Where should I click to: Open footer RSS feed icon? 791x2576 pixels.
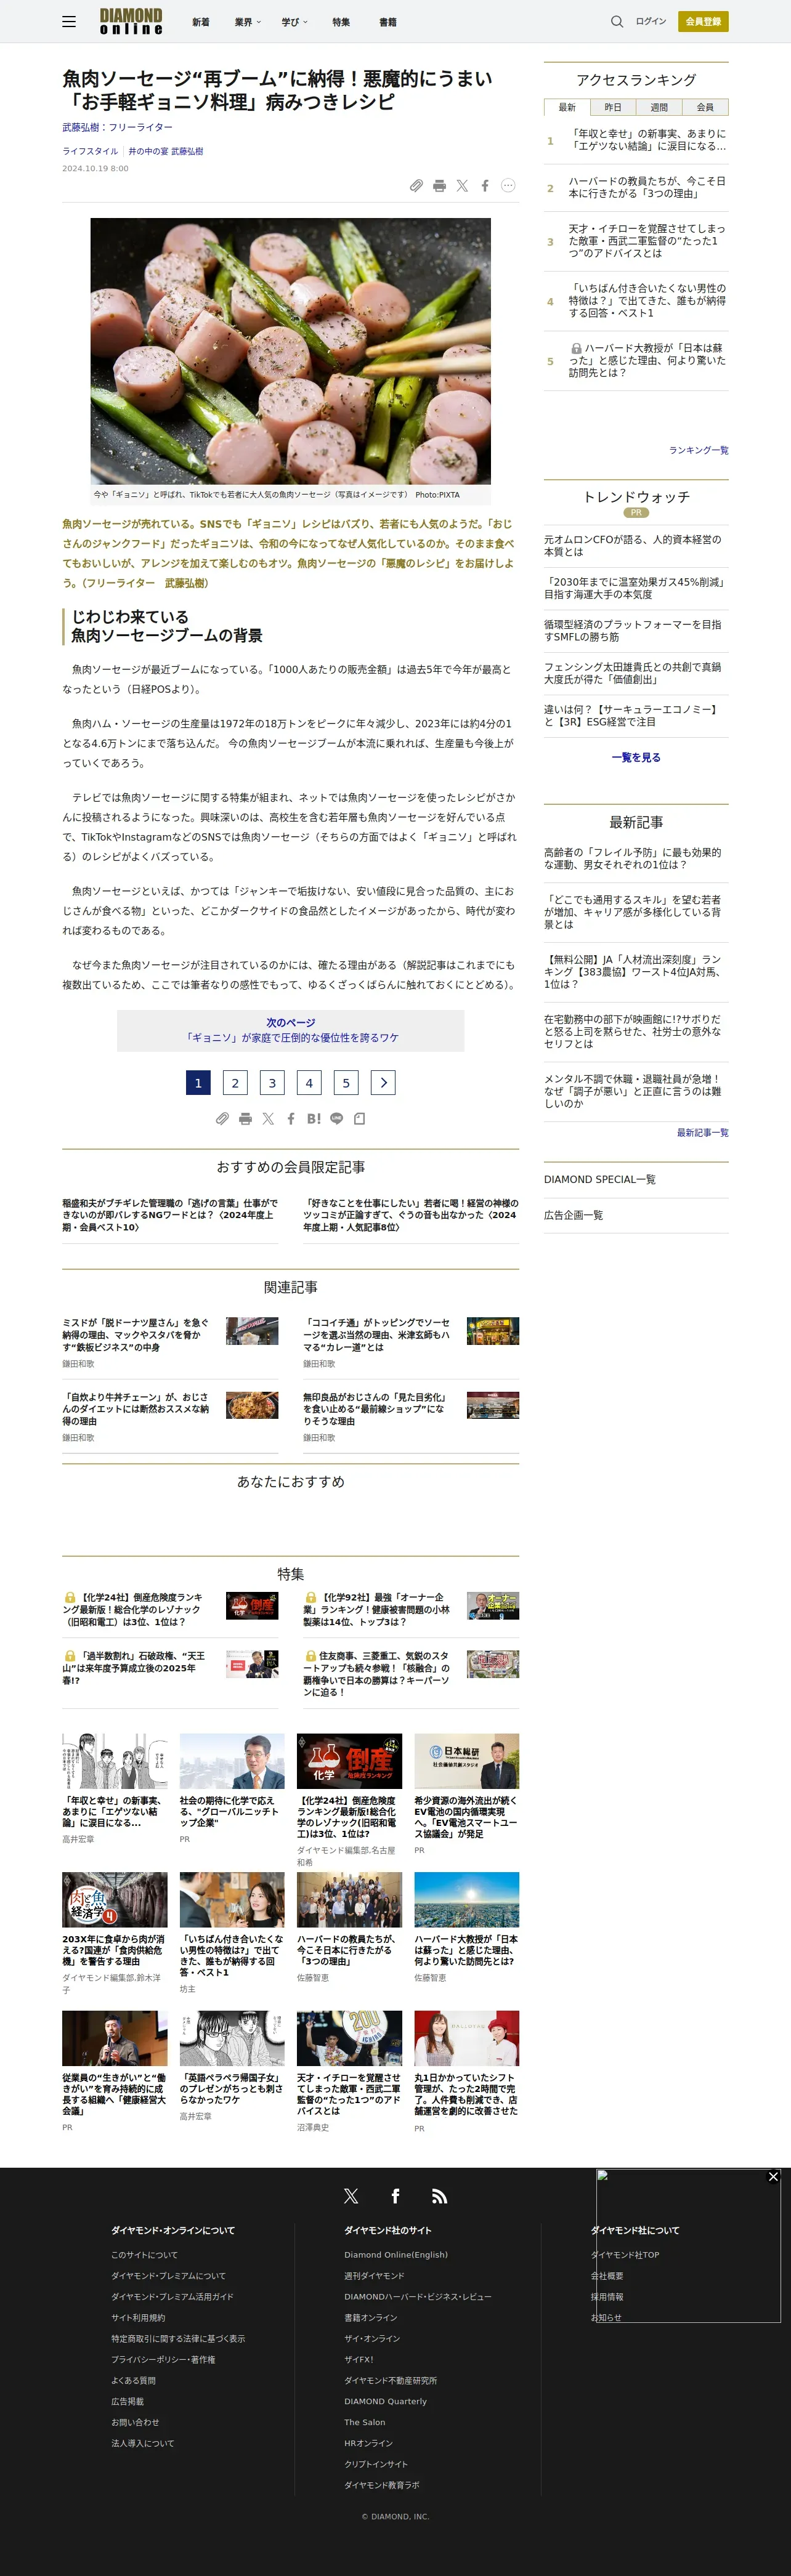439,2196
